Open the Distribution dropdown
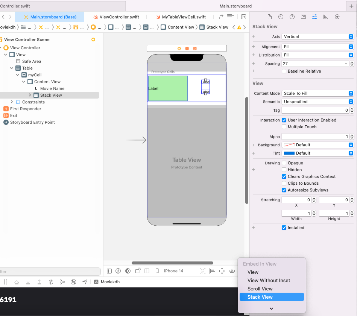 click(x=318, y=55)
